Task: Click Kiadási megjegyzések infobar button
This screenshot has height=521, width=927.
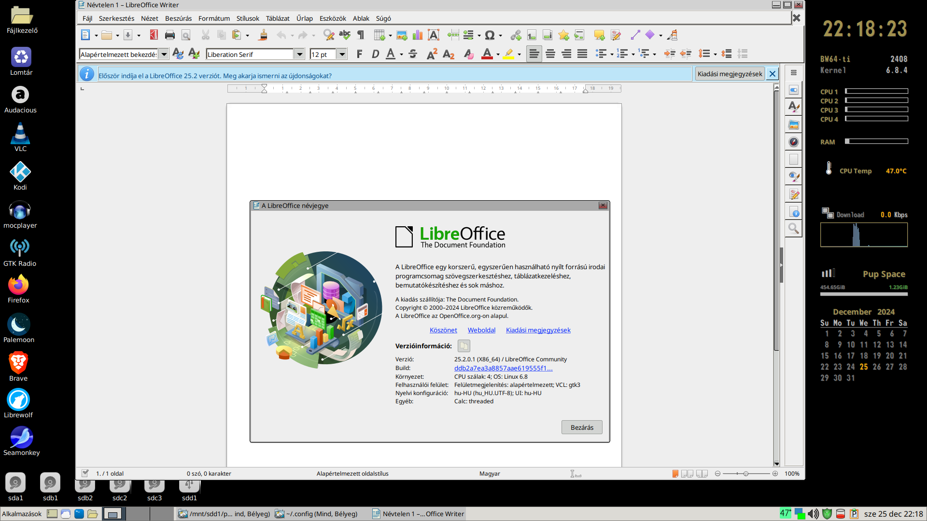Action: pyautogui.click(x=730, y=74)
